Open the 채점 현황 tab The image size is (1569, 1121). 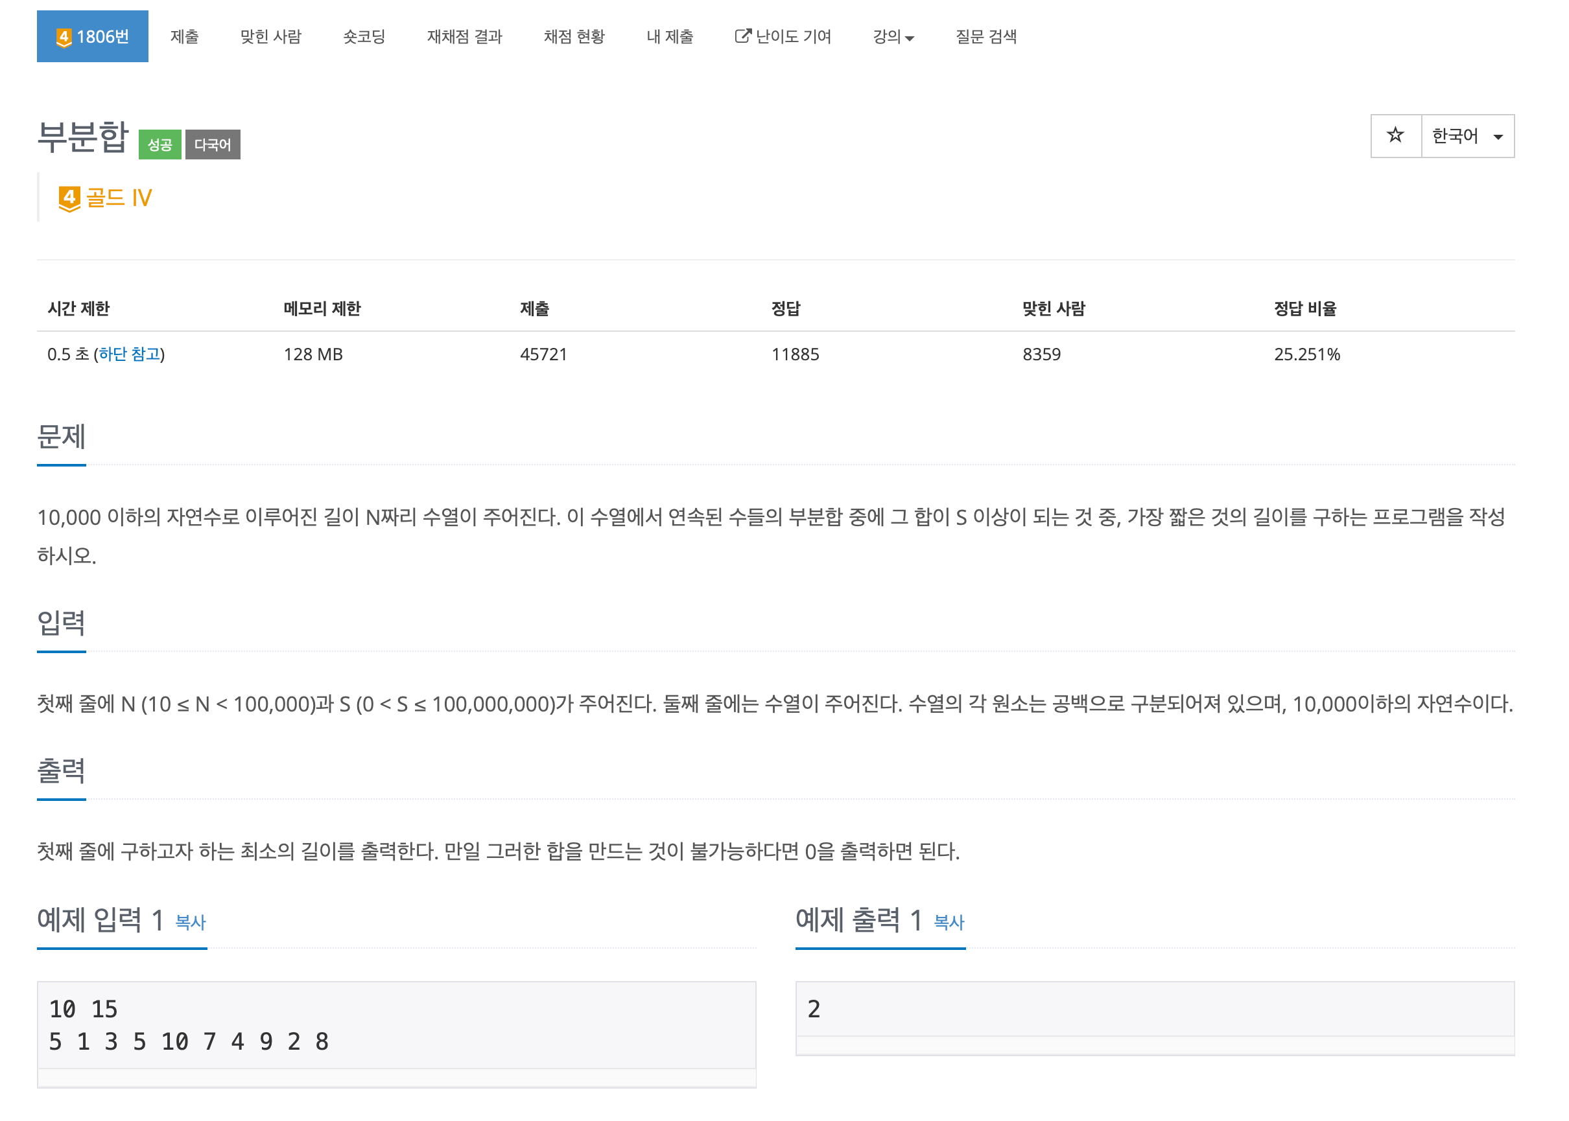click(574, 36)
